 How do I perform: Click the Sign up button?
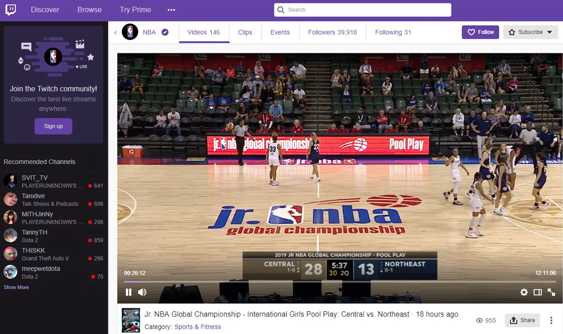(x=53, y=126)
